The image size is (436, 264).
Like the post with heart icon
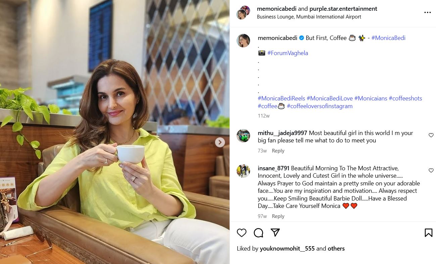[x=242, y=233]
